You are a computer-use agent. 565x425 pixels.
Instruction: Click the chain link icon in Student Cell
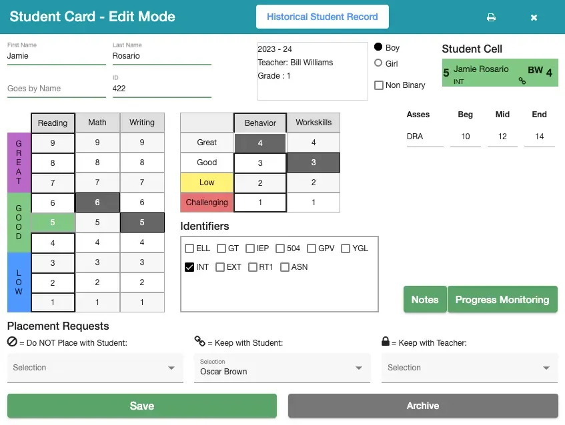coord(522,81)
